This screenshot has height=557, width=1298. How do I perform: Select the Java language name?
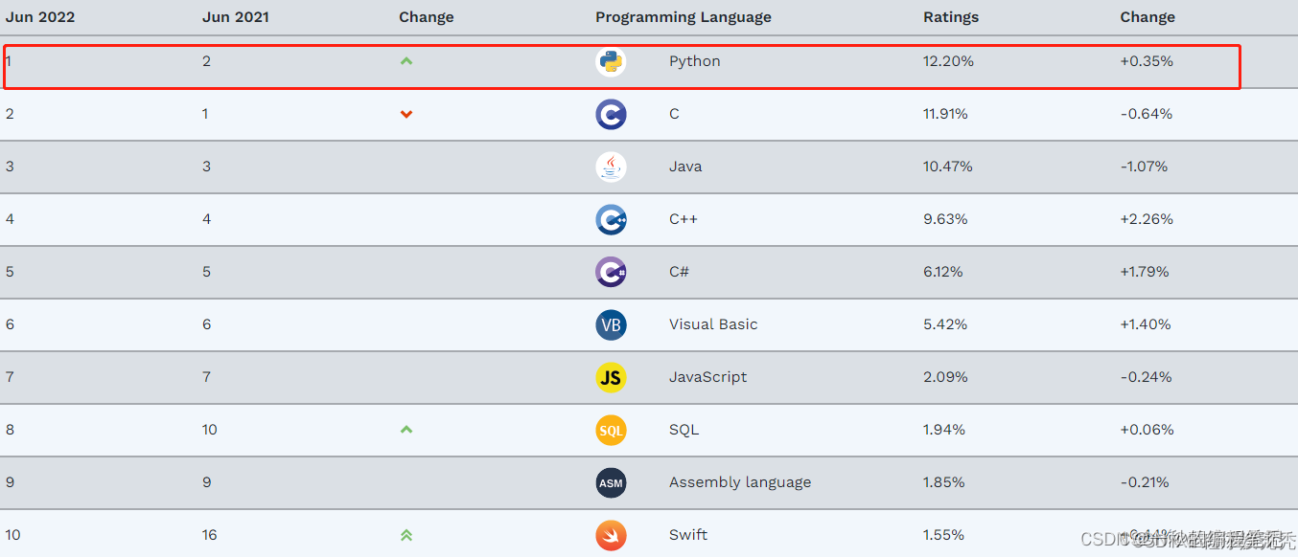click(685, 167)
